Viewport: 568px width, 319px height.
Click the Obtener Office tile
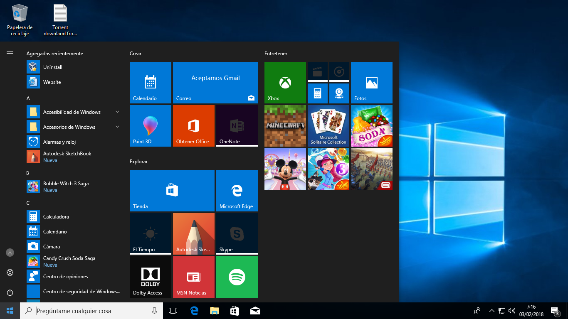(194, 126)
